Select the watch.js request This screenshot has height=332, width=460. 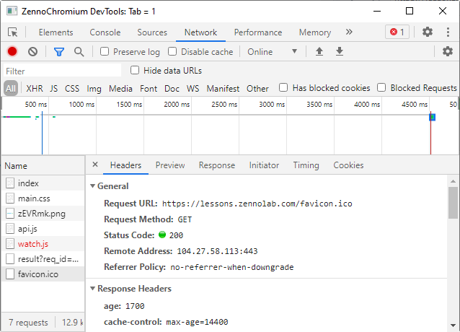32,244
